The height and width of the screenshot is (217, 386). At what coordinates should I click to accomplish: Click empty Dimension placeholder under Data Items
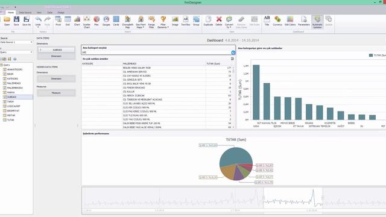click(x=56, y=56)
